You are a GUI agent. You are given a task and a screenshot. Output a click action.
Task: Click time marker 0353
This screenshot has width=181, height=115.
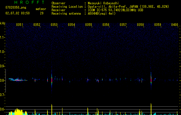click(x=54, y=25)
